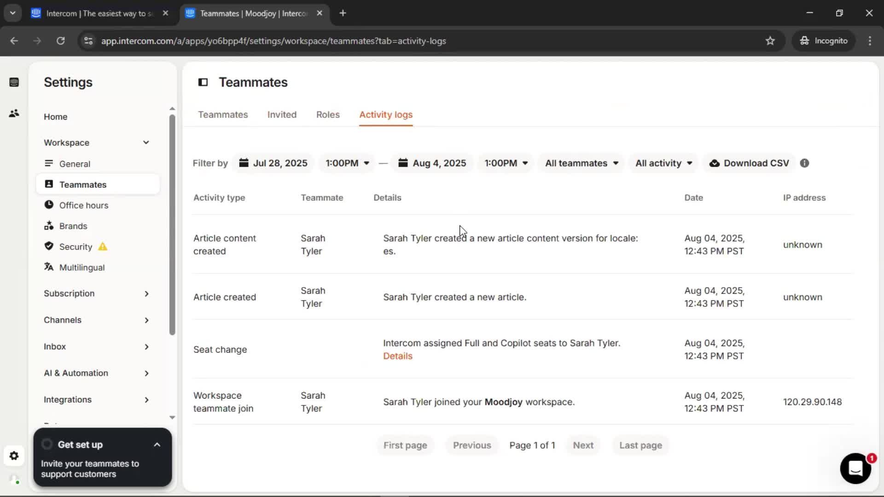Switch to the Roles tab
The height and width of the screenshot is (497, 884).
tap(328, 115)
